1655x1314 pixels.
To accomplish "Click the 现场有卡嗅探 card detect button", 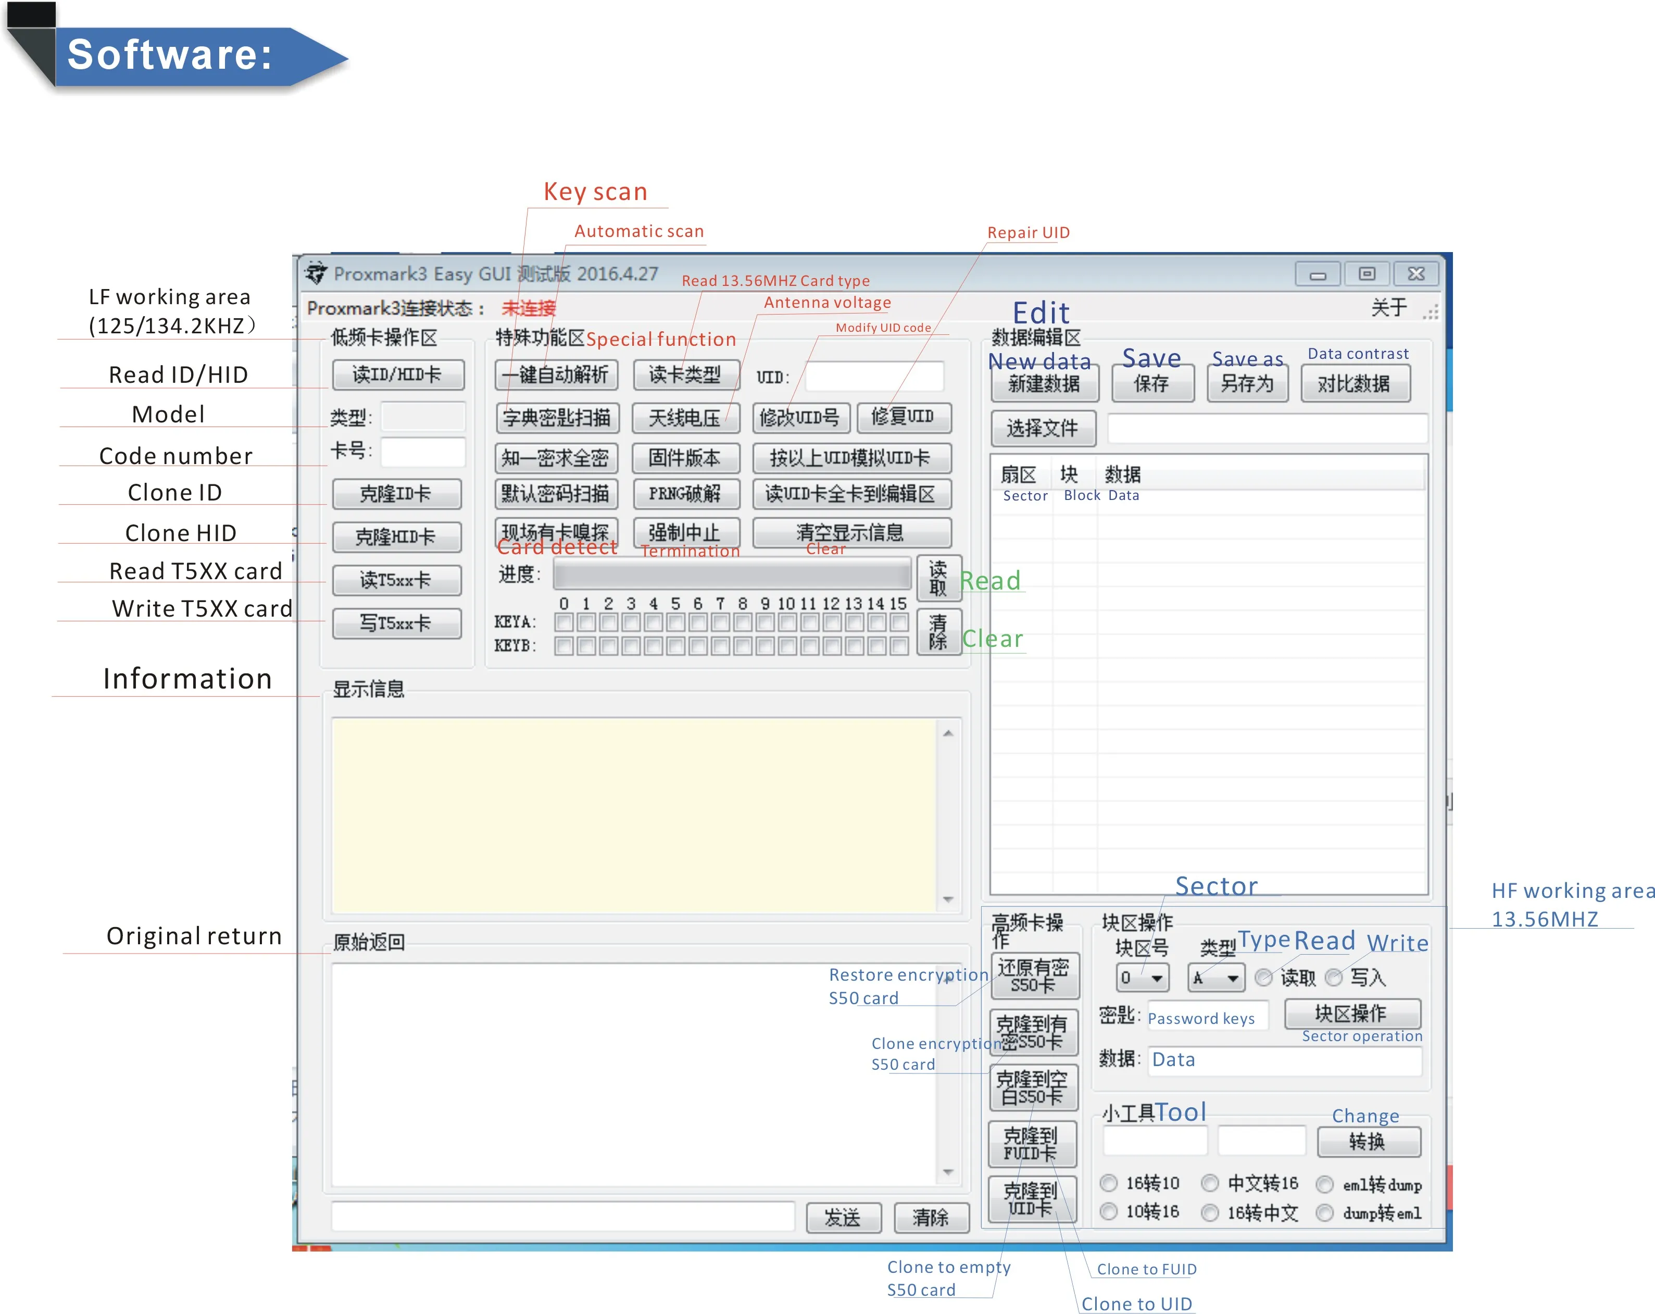I will pyautogui.click(x=556, y=532).
